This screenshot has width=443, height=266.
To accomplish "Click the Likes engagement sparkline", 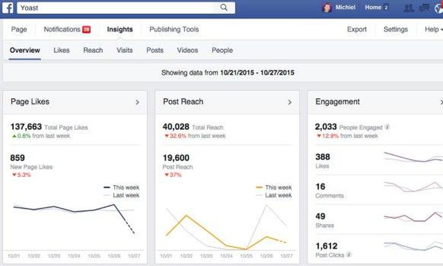I will click(413, 157).
